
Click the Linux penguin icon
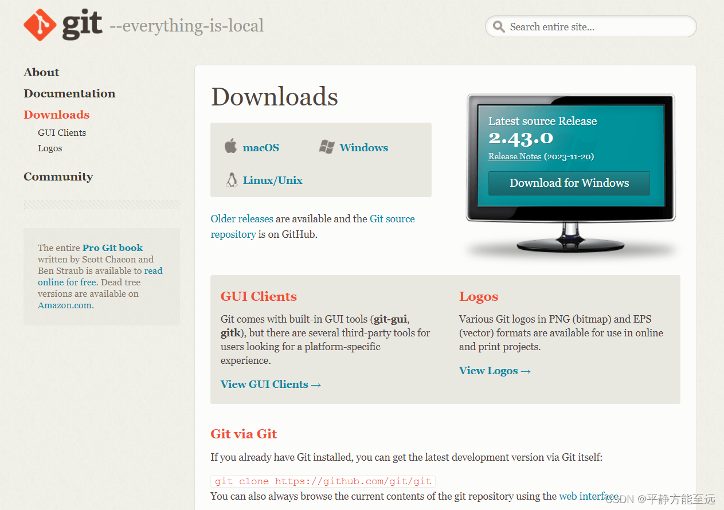pos(232,180)
